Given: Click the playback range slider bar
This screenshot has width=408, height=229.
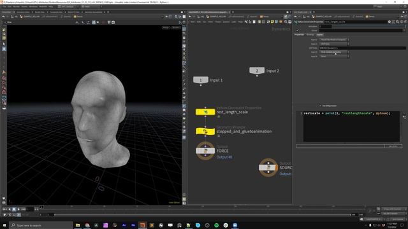Looking at the screenshot, I should coord(203,215).
